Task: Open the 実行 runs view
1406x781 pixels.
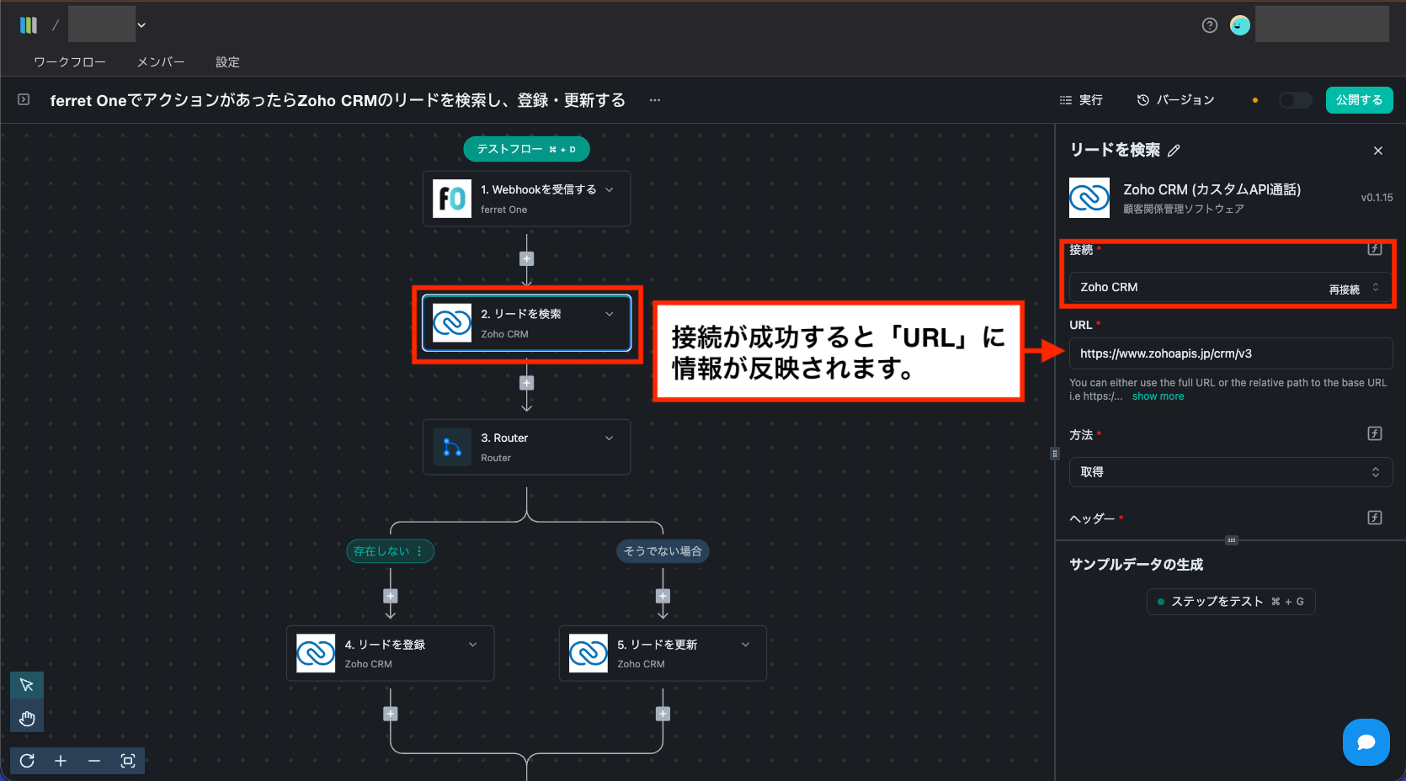Action: coord(1081,100)
